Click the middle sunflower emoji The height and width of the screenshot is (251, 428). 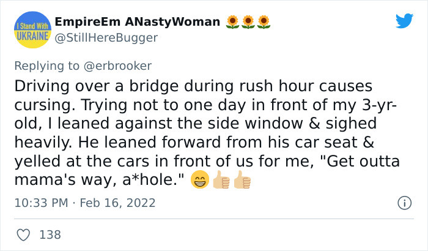248,23
